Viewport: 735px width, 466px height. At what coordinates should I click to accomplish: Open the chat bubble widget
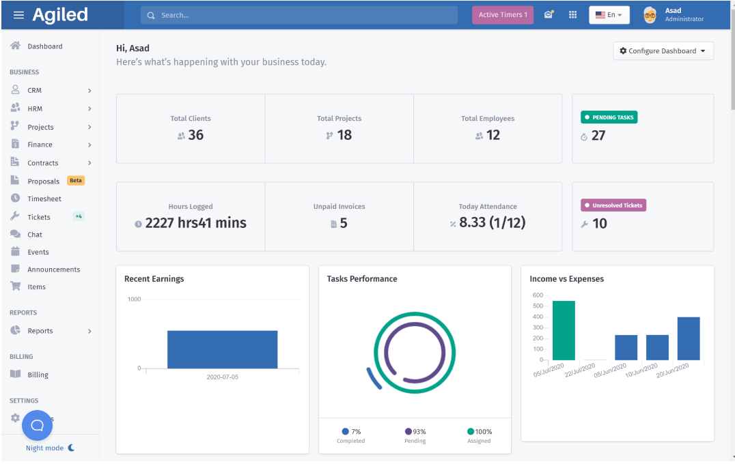pos(37,425)
